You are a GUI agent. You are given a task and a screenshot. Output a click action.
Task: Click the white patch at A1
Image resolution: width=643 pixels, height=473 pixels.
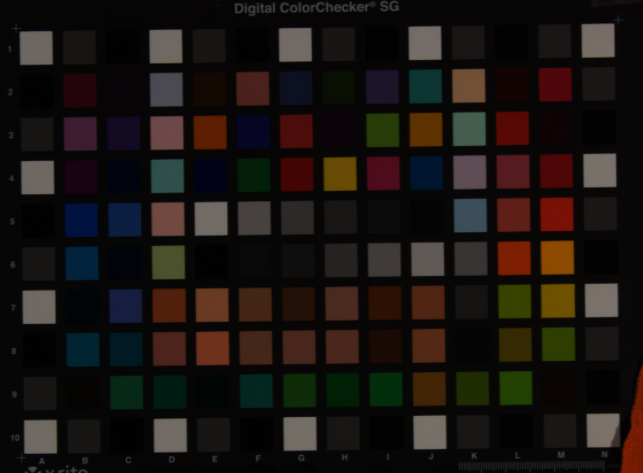coord(36,48)
